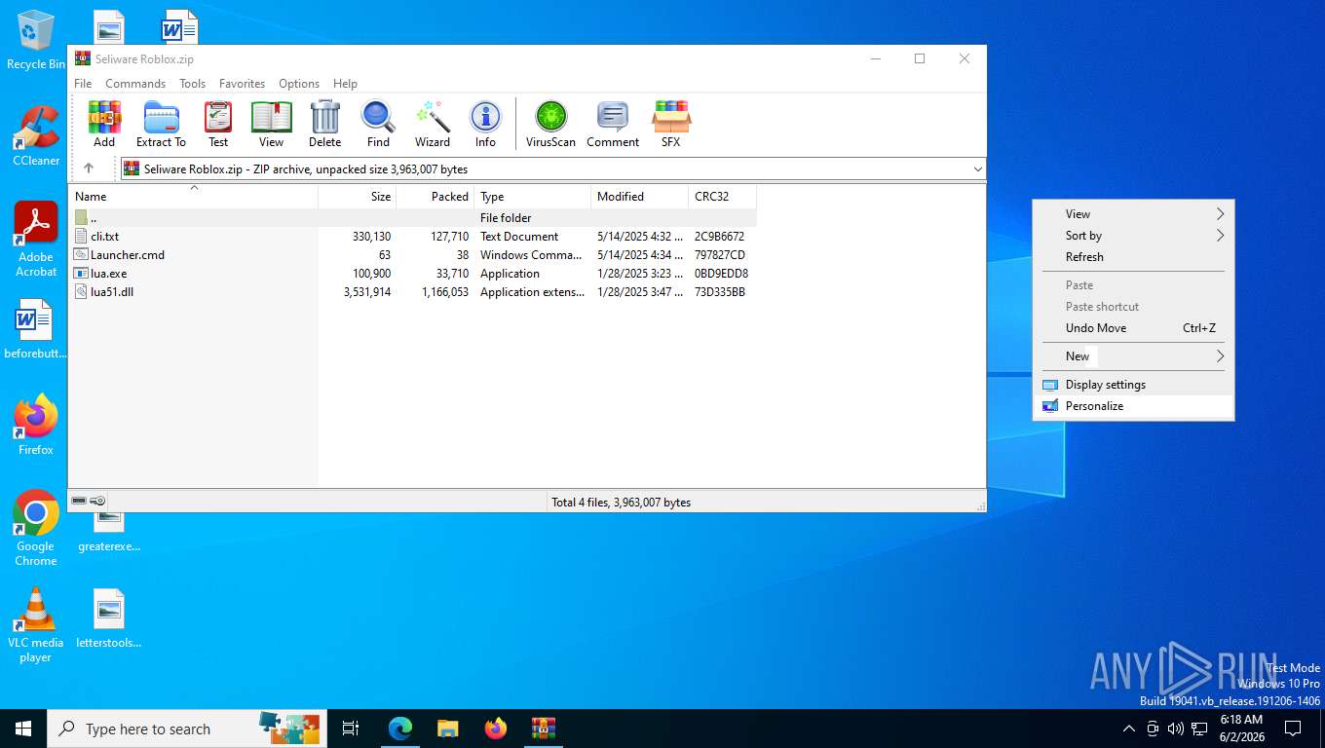Viewport: 1325px width, 748px height.
Task: Open the View toolbar icon
Action: coord(271,124)
